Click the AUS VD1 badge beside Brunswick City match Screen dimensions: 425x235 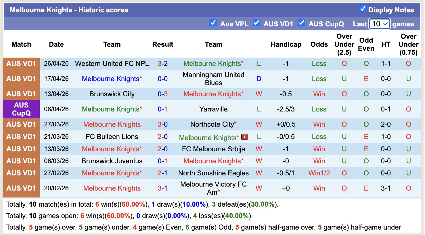pyautogui.click(x=21, y=94)
